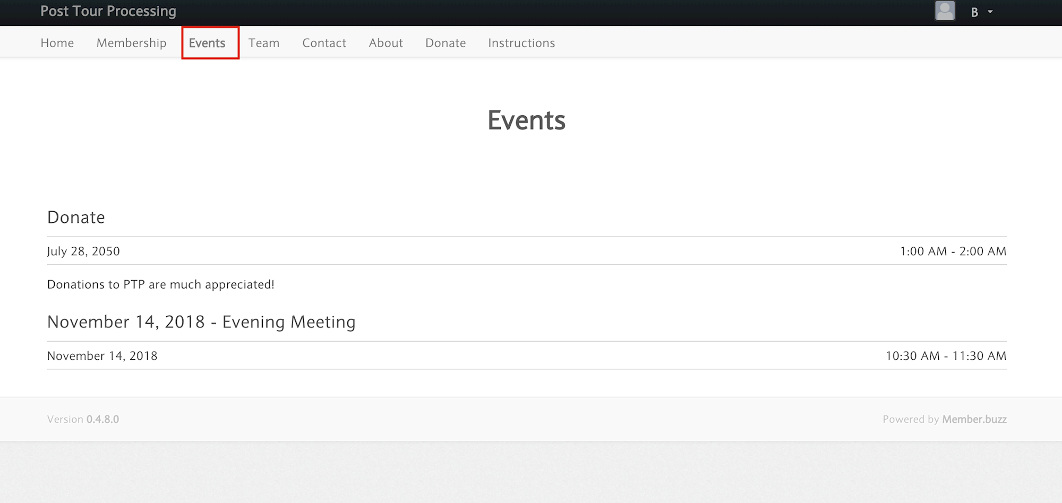1062x503 pixels.
Task: Open the user dropdown caret next to B
Action: [990, 12]
